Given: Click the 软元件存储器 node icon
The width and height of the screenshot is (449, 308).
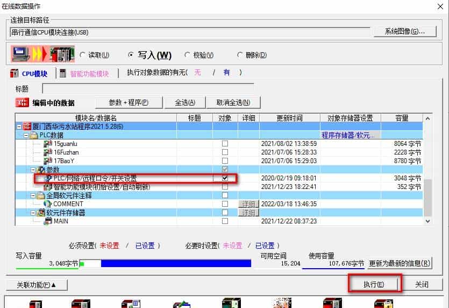Looking at the screenshot, I should [41, 213].
